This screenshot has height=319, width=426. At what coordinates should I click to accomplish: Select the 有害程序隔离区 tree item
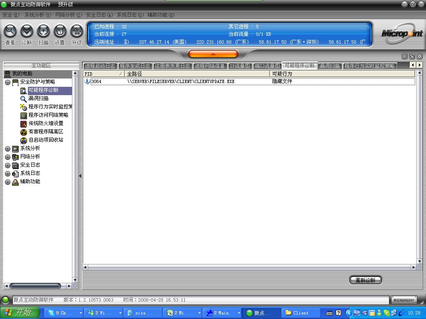(x=46, y=132)
